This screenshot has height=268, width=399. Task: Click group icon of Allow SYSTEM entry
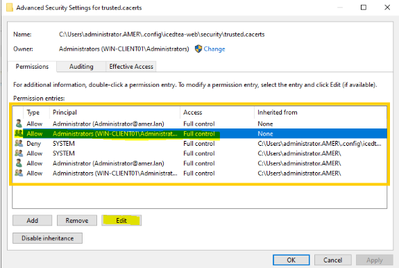pyautogui.click(x=19, y=153)
